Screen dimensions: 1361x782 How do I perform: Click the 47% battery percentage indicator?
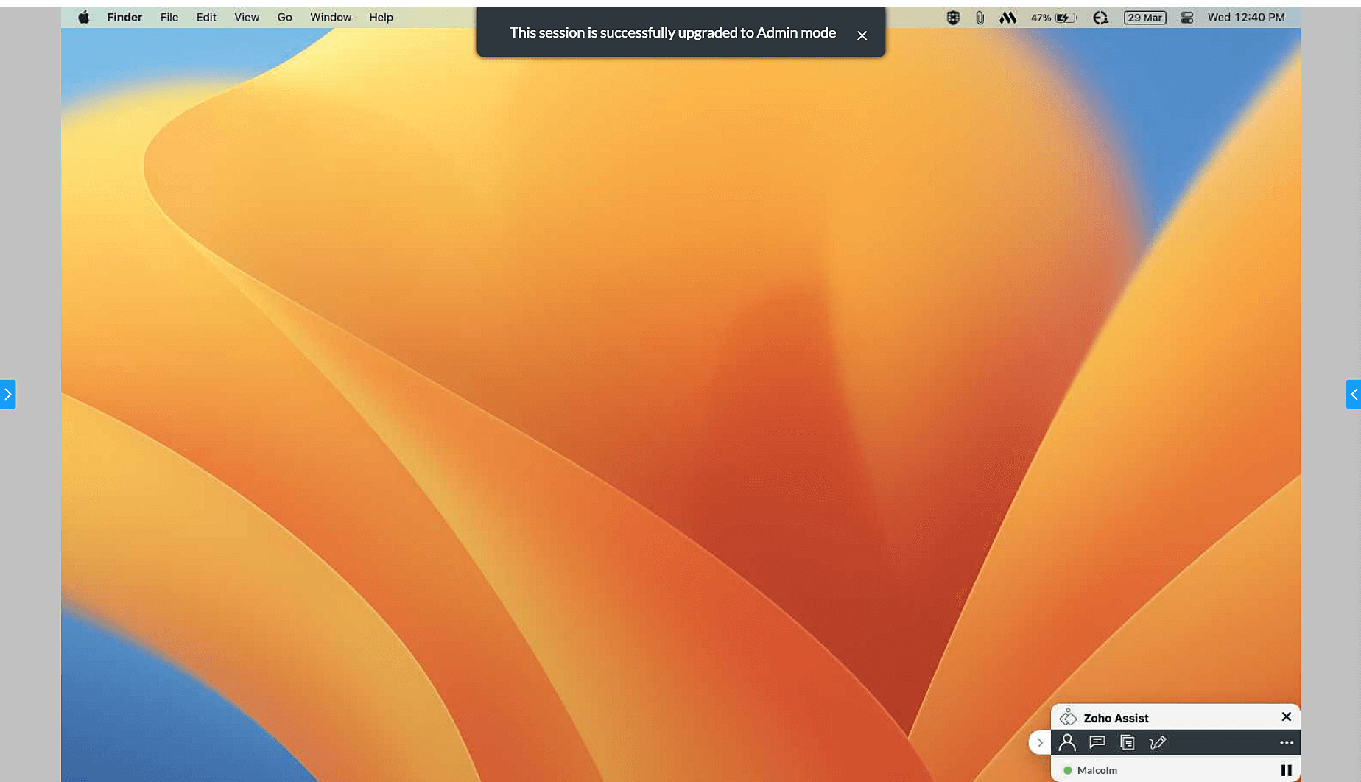pos(1041,17)
